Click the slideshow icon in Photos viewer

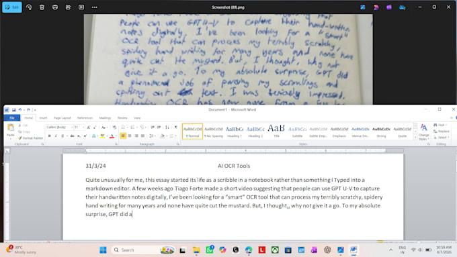[x=81, y=7]
